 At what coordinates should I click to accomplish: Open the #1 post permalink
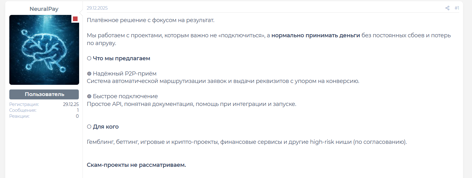pos(457,8)
